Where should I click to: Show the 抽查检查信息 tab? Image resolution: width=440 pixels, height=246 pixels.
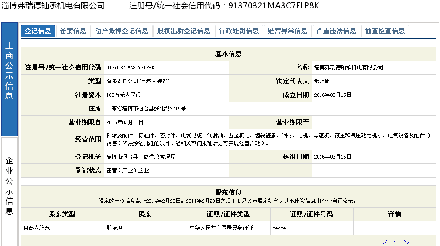tap(385, 31)
